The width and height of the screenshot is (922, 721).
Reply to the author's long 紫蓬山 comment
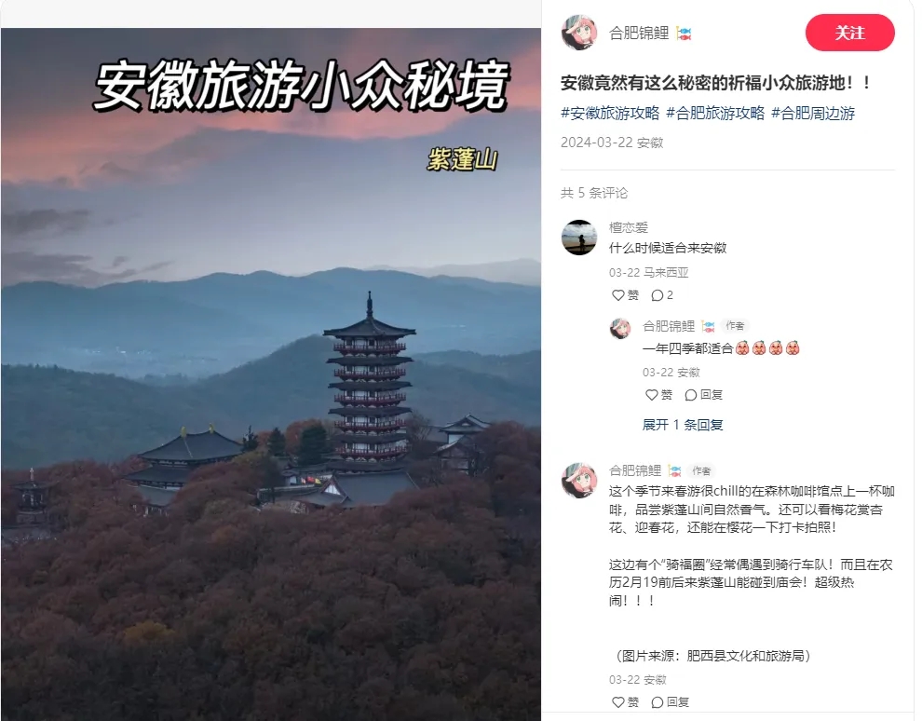pos(671,701)
